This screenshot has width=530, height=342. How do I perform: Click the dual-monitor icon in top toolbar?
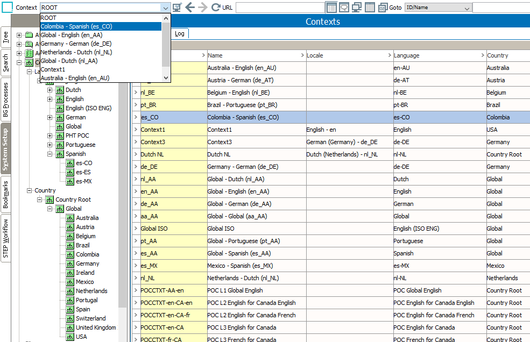coord(357,8)
